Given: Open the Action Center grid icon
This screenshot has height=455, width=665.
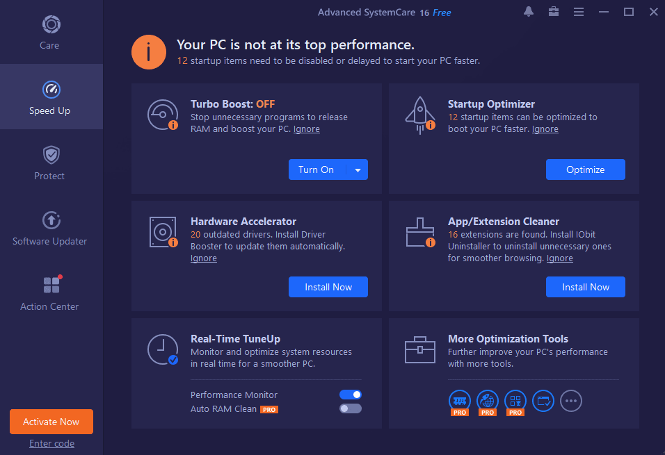Looking at the screenshot, I should (53, 284).
